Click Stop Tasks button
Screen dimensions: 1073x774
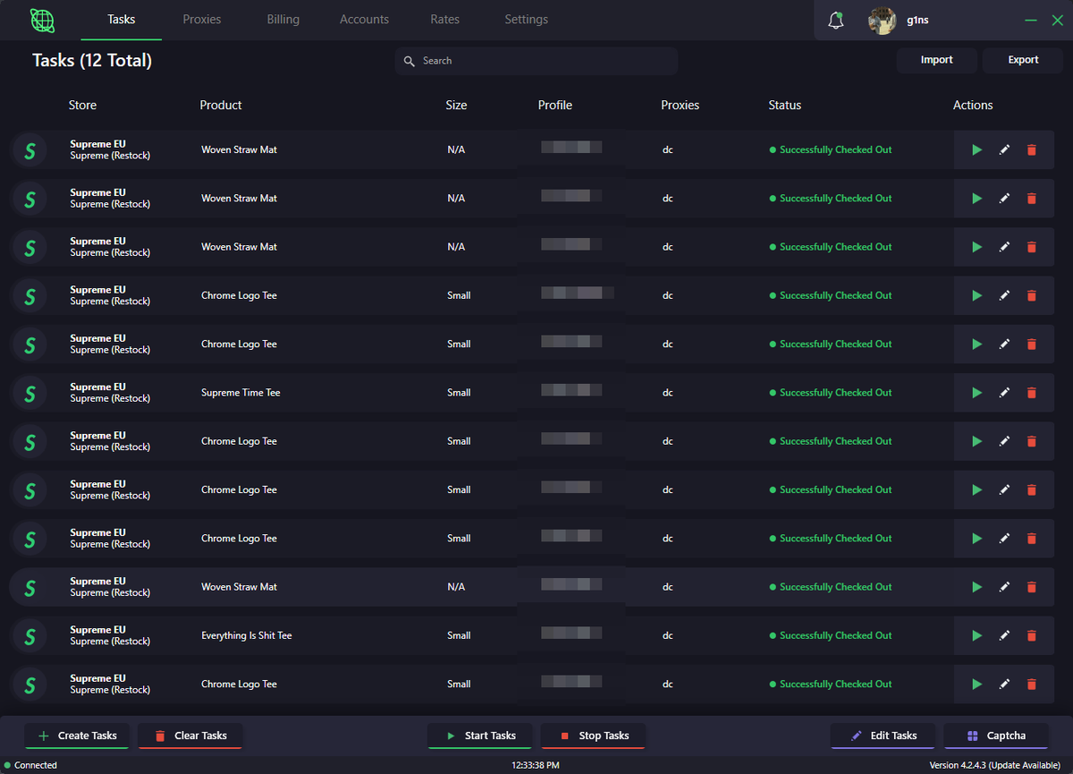click(x=593, y=736)
